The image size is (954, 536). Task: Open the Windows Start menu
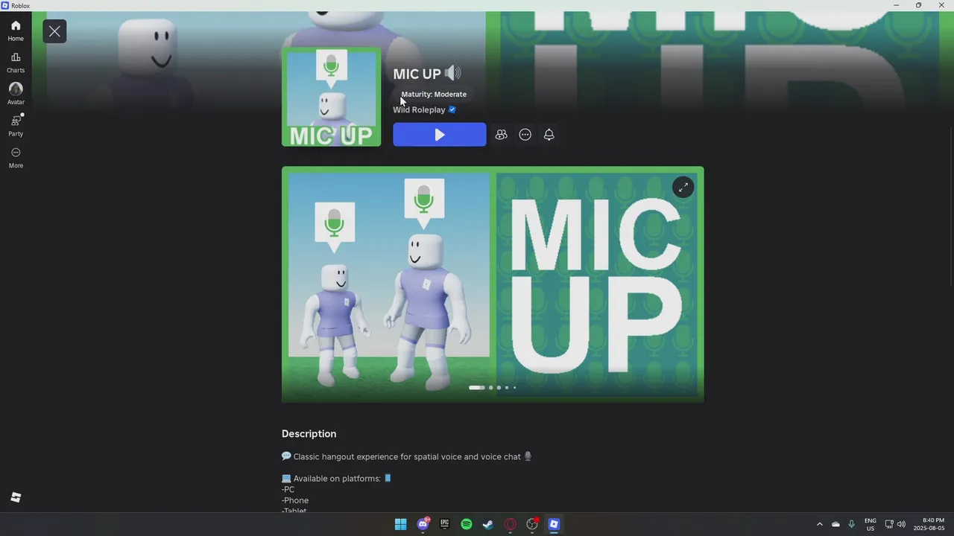[x=400, y=524]
